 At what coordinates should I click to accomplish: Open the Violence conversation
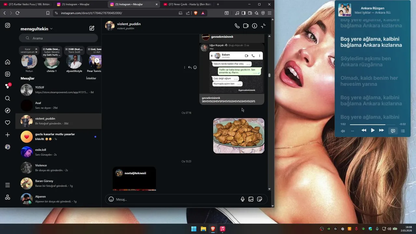pyautogui.click(x=58, y=168)
